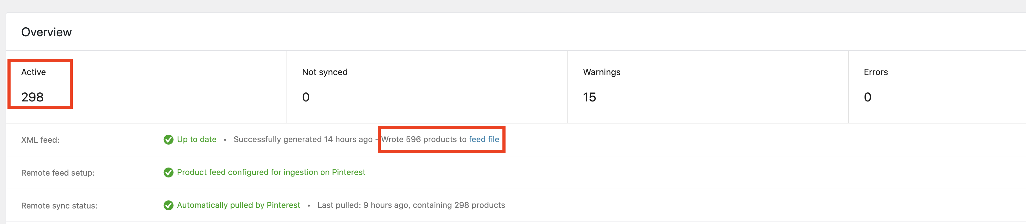The image size is (1026, 224).
Task: Select the Warnings count 15
Action: point(590,97)
